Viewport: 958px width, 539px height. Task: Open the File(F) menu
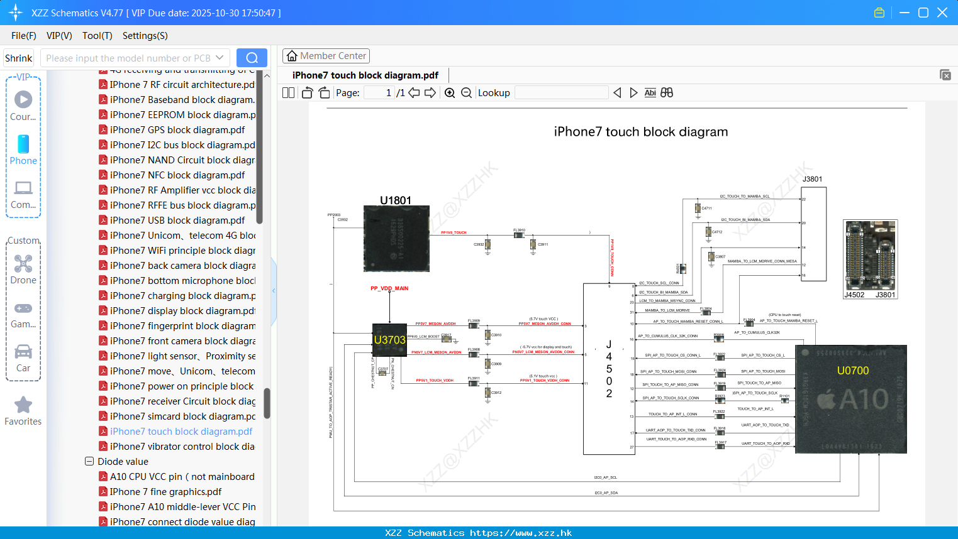pyautogui.click(x=24, y=36)
